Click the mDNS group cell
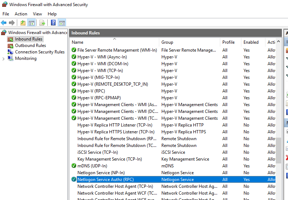Viewport: 288px width, 200px height. (167, 166)
